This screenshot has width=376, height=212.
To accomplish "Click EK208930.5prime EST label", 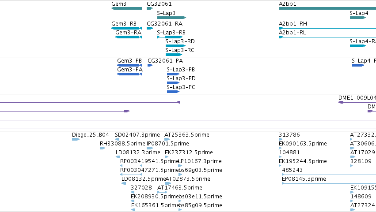I will (155, 197).
